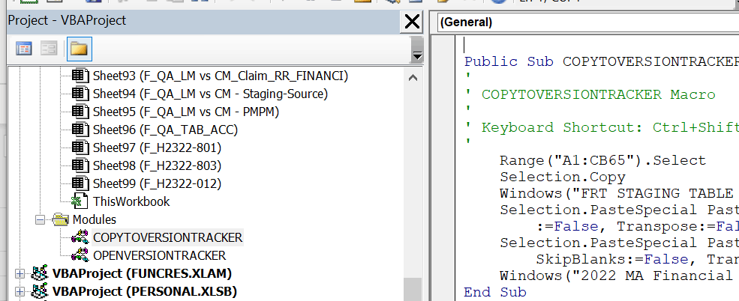
Task: Click the End Sub line
Action: (495, 292)
